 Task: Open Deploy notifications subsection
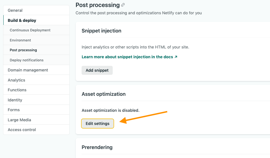tap(27, 60)
